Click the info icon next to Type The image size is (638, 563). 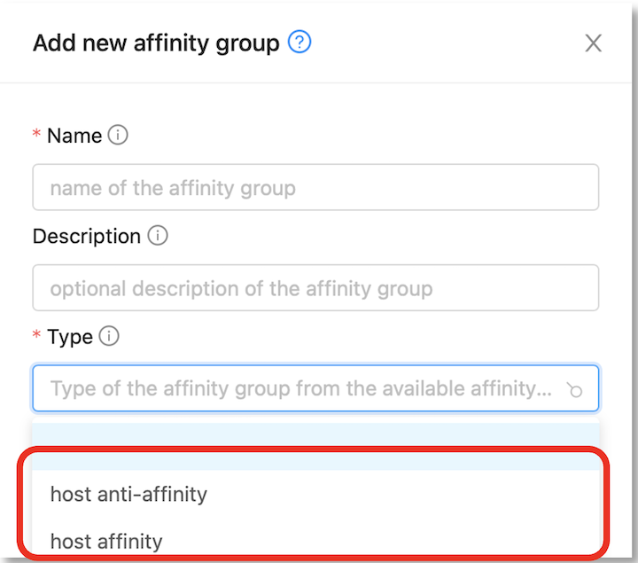coord(109,336)
